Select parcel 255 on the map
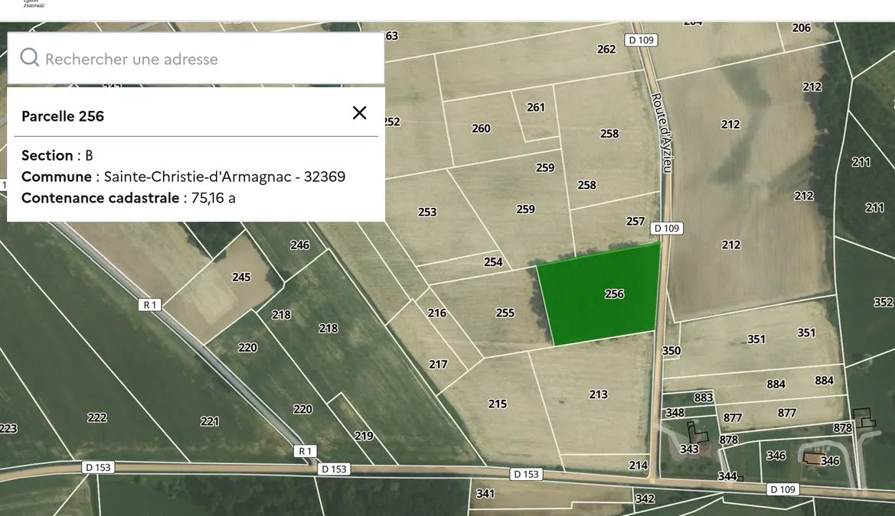This screenshot has height=516, width=895. coord(505,313)
